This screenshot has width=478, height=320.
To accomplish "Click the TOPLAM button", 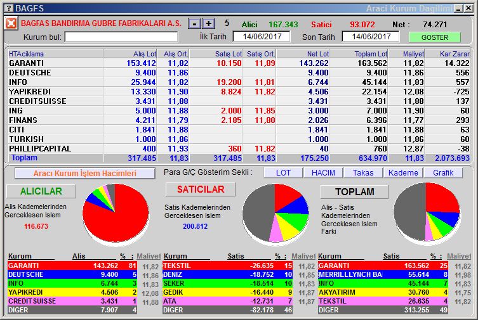I will click(355, 192).
